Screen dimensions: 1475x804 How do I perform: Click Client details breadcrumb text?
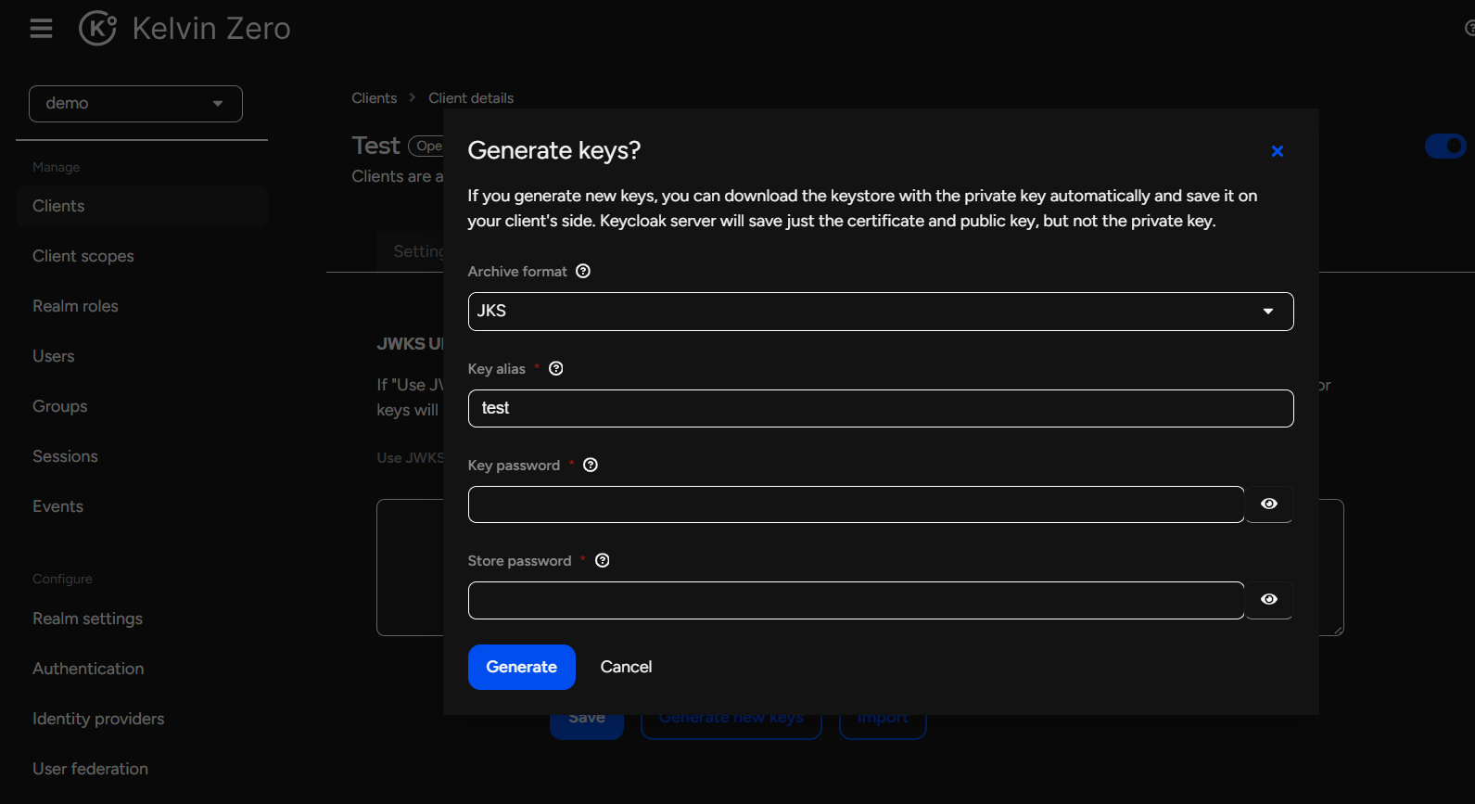[471, 98]
